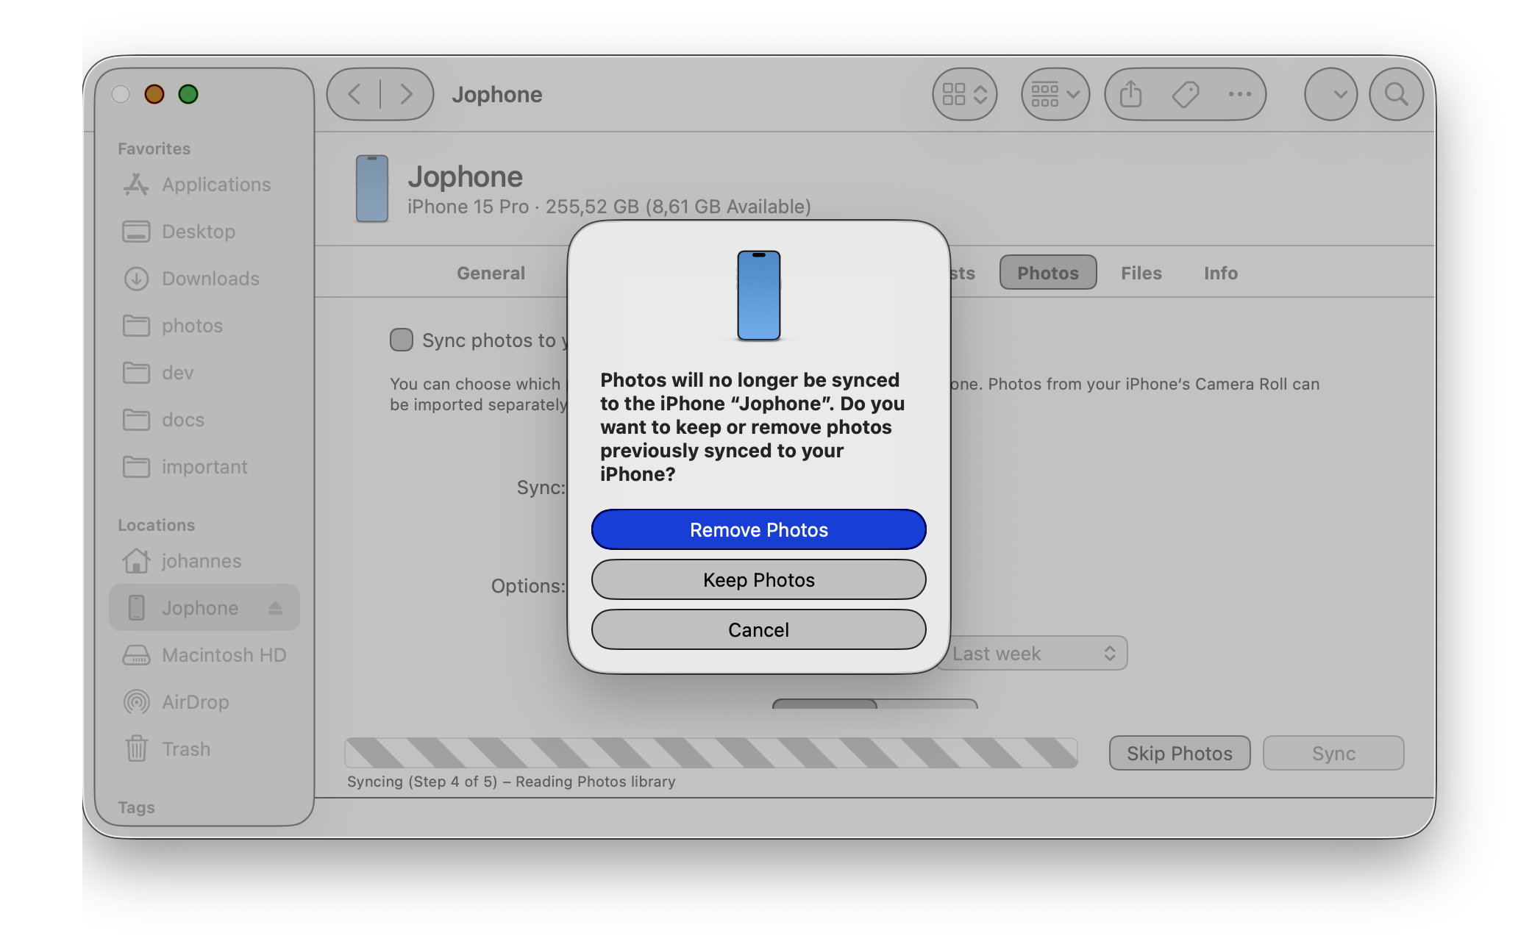This screenshot has height=947, width=1518.
Task: Click the Skip Photos button
Action: coord(1179,753)
